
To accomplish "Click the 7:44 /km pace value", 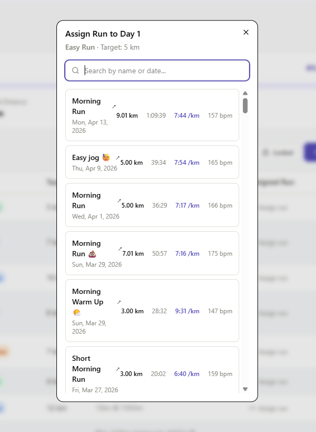I will [186, 116].
